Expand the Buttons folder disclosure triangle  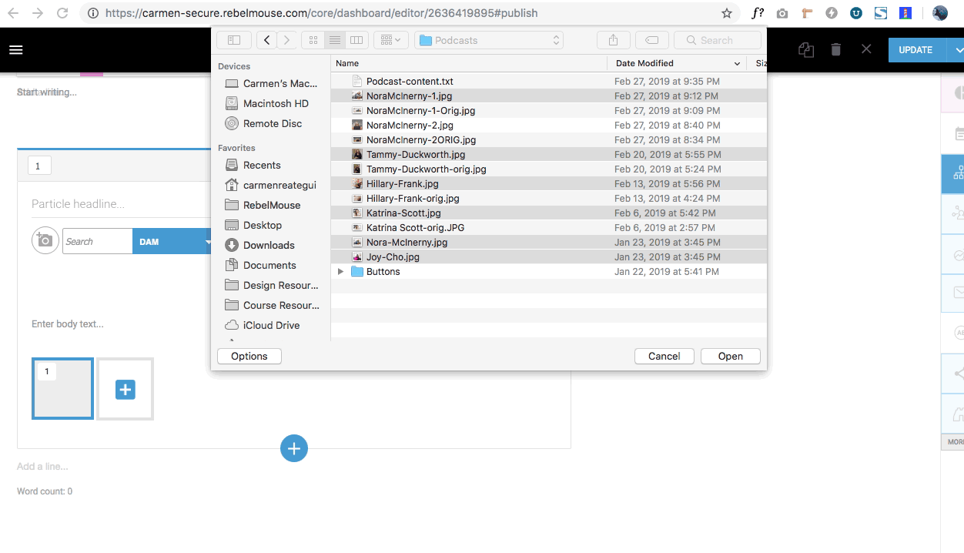coord(340,272)
